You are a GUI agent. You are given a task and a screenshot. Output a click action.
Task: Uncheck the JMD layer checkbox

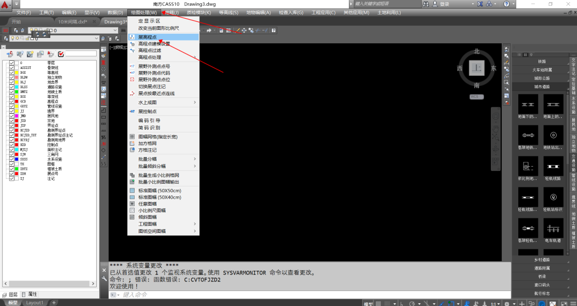(12, 116)
